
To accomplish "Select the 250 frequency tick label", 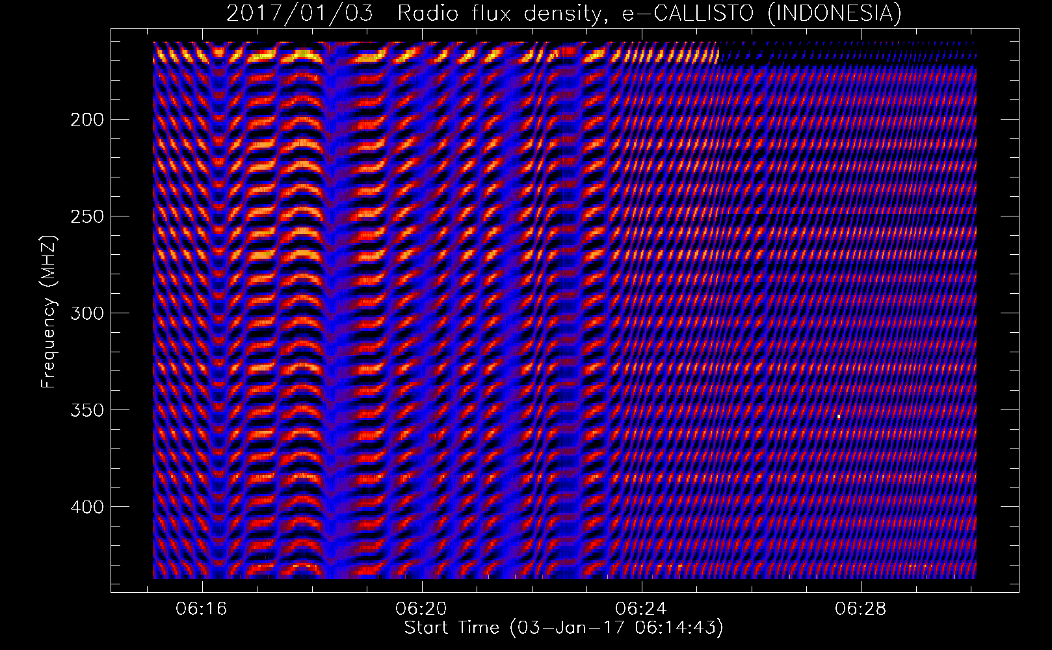I will point(86,216).
